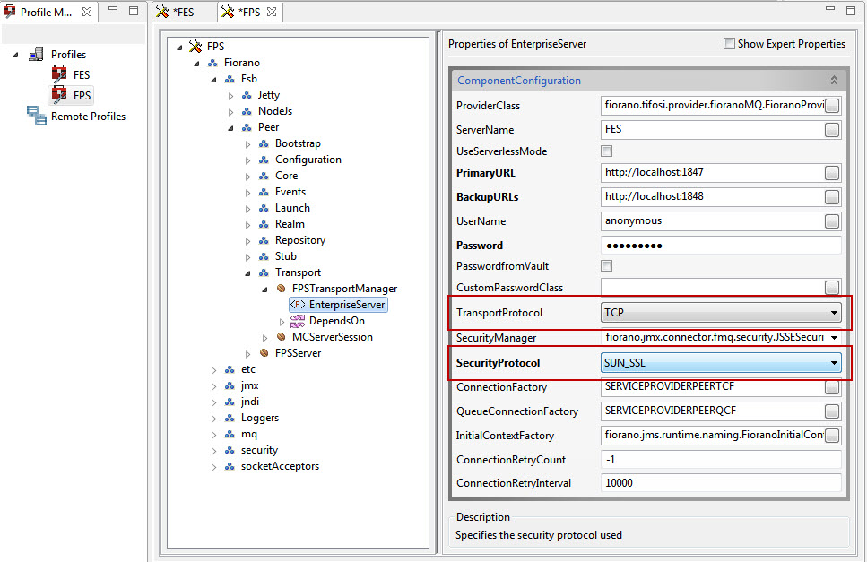
Task: Close the Profile Manager view
Action: pos(87,12)
